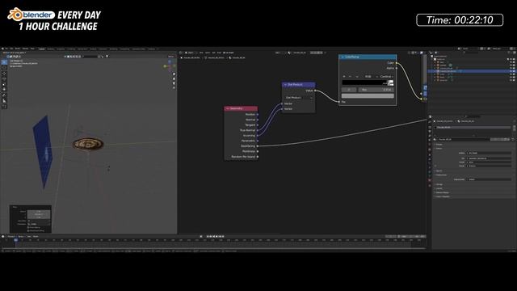Collapse the ColorRamp node header arrow
The height and width of the screenshot is (291, 517).
pyautogui.click(x=343, y=57)
